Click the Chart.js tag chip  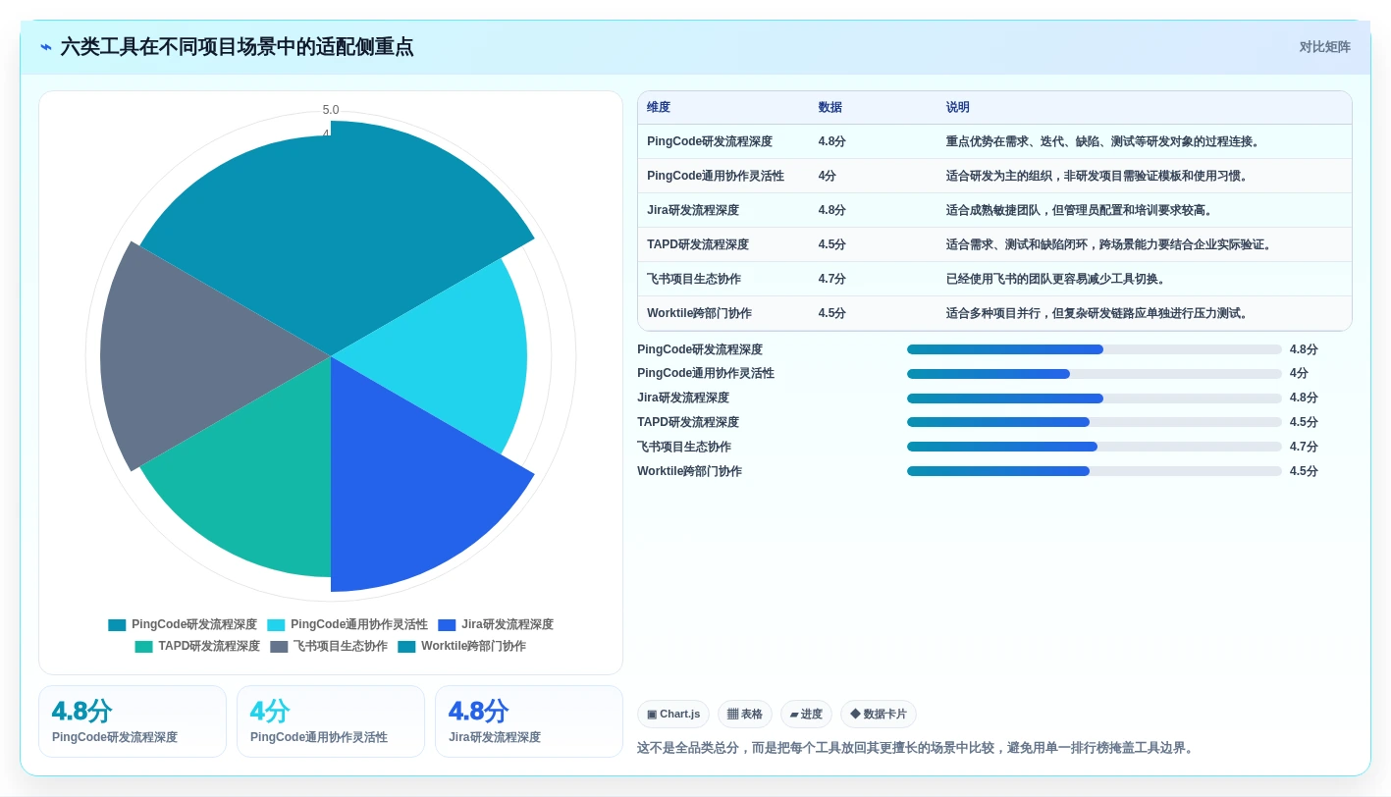coord(673,715)
